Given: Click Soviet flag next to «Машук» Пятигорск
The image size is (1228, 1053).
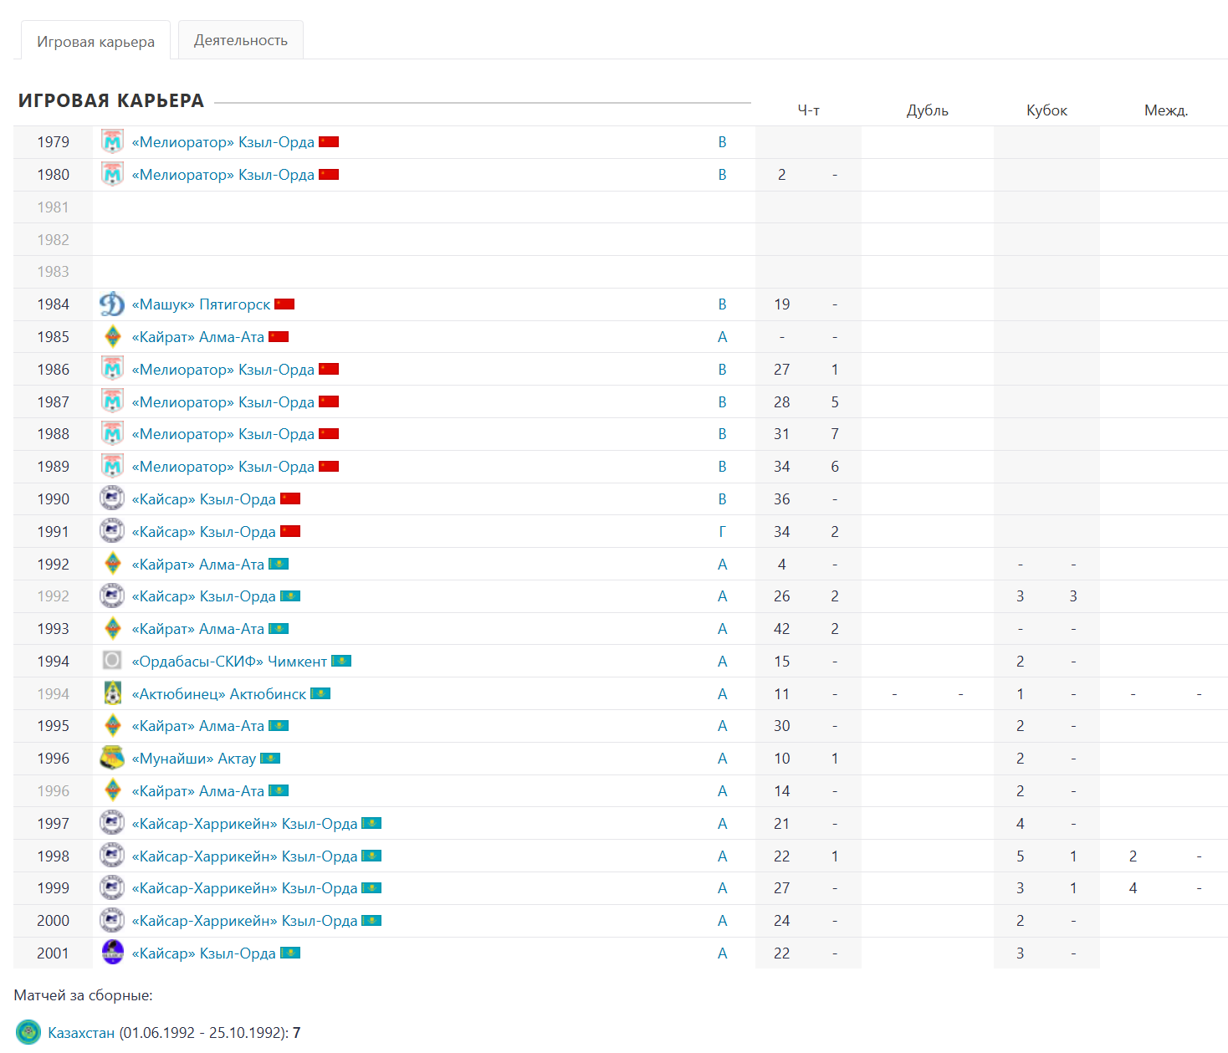Looking at the screenshot, I should [284, 304].
